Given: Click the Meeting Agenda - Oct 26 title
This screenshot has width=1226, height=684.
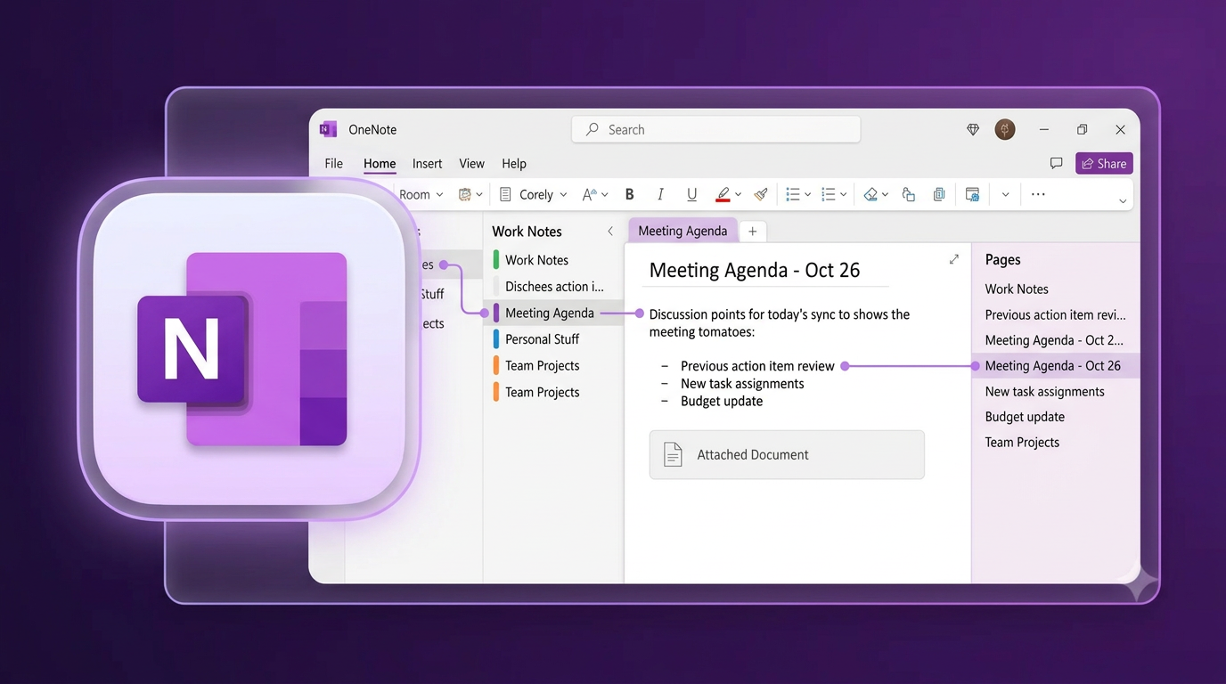Looking at the screenshot, I should pyautogui.click(x=754, y=270).
